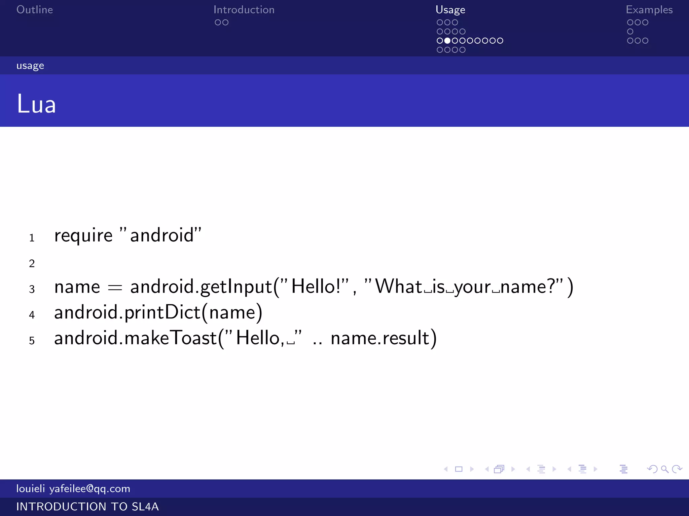Click last dot in Examples' bottom row

click(645, 41)
